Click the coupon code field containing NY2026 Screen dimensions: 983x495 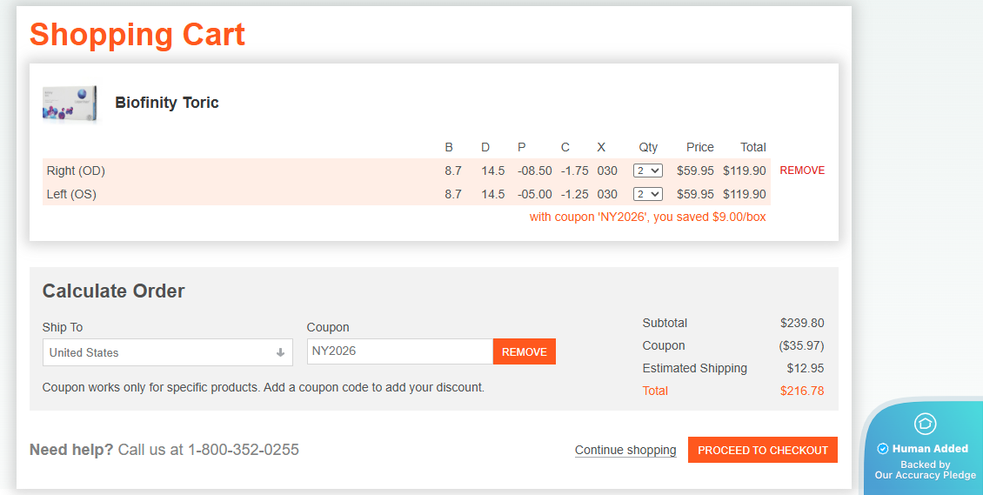[399, 351]
